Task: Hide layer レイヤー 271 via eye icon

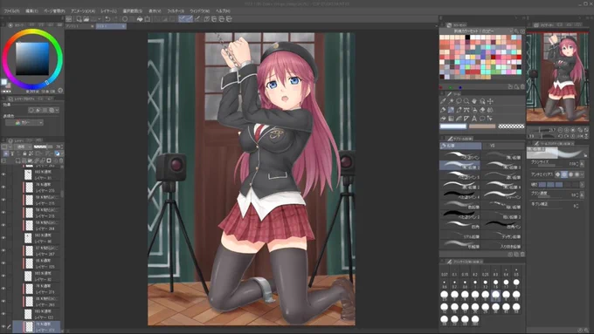Action: [3, 289]
